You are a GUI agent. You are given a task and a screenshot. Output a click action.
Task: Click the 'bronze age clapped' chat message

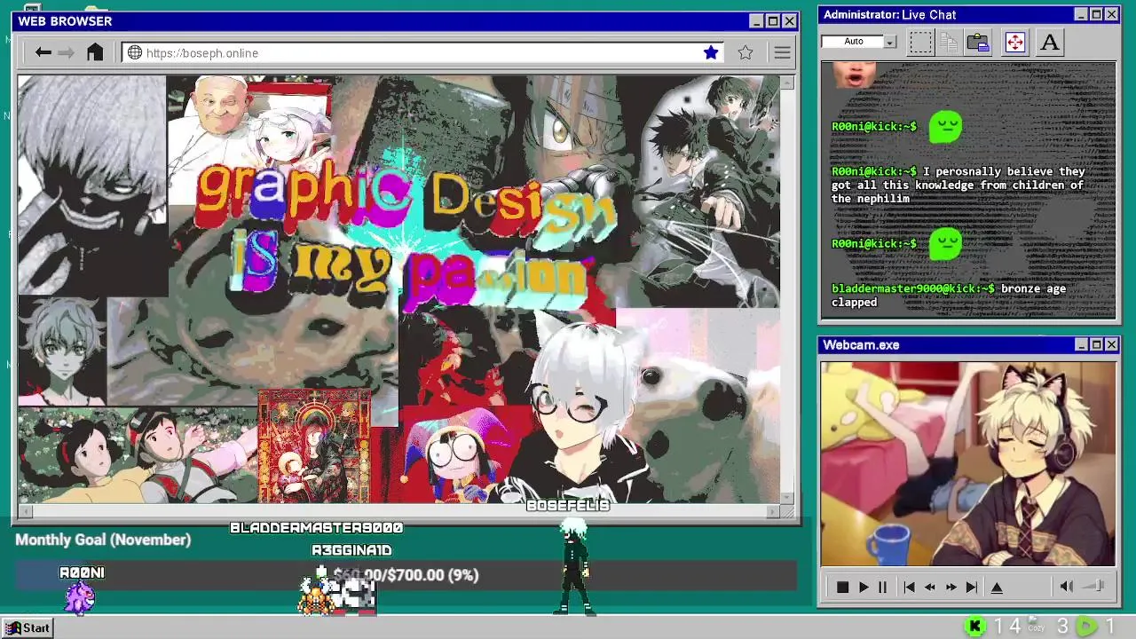tap(949, 296)
